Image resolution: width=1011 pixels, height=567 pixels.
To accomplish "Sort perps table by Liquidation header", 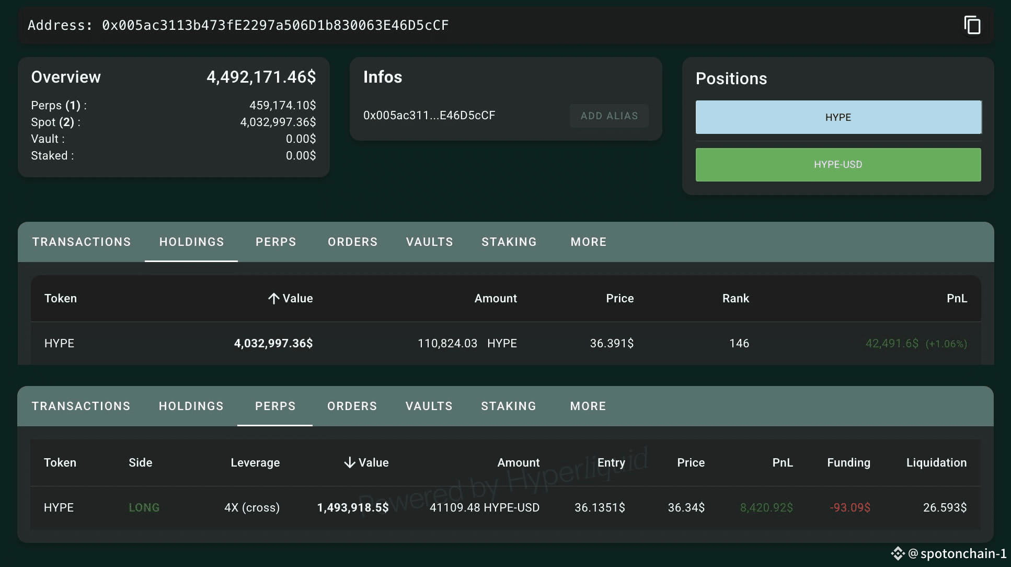I will point(936,463).
